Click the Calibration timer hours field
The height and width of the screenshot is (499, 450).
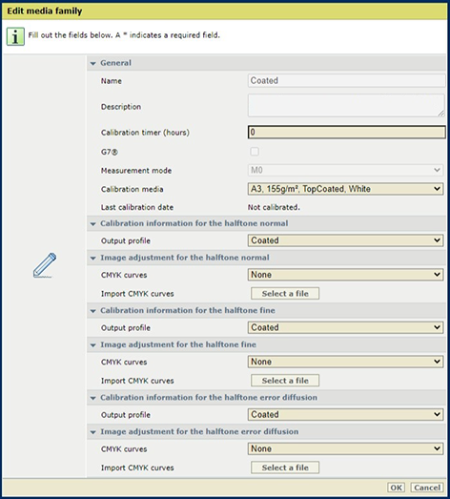(x=347, y=132)
